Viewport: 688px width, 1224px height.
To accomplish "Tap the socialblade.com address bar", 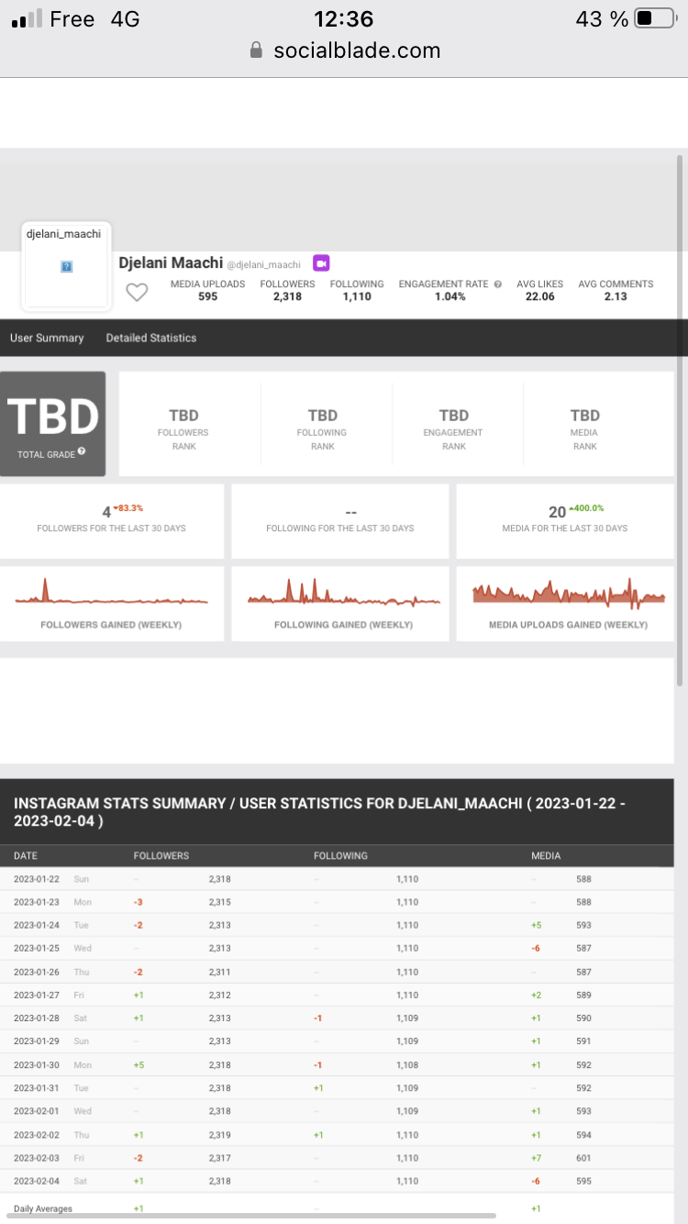I will tap(344, 50).
